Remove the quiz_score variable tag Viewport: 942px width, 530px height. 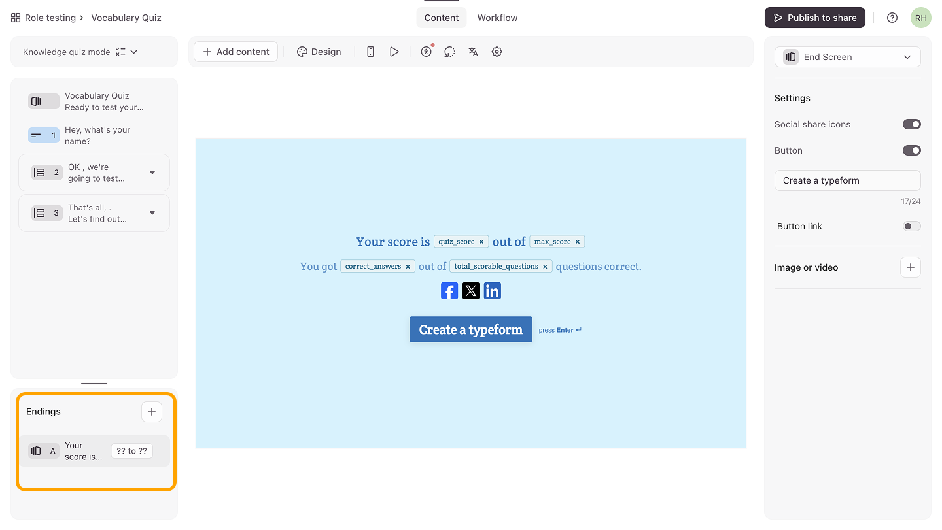coord(481,242)
